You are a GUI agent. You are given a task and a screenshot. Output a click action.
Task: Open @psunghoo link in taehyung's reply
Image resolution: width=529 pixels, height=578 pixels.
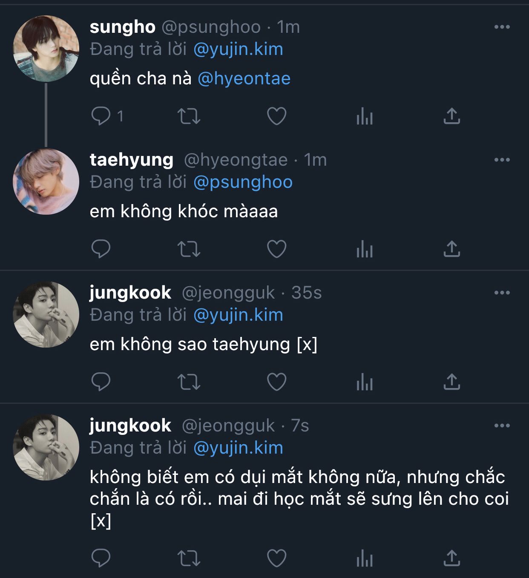243,182
